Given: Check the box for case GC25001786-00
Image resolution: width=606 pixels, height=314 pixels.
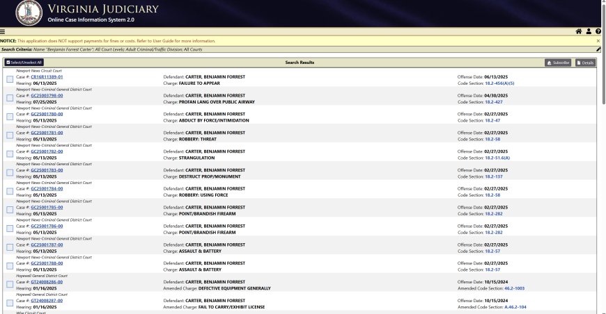Looking at the screenshot, I should tap(10, 229).
